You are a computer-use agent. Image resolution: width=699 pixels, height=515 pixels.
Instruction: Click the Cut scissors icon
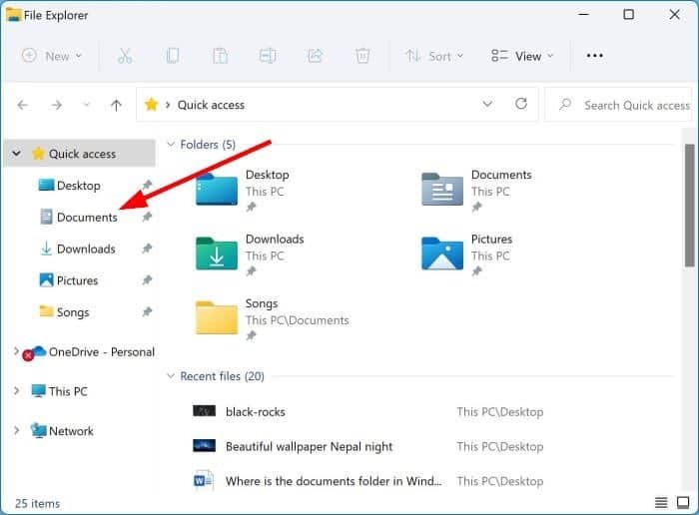click(x=125, y=56)
